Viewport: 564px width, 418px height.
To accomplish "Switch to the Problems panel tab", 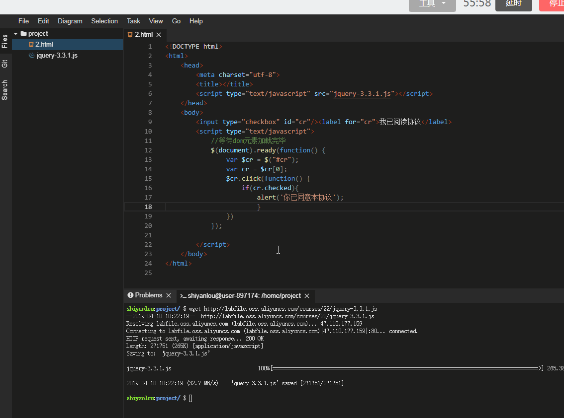I will click(149, 295).
